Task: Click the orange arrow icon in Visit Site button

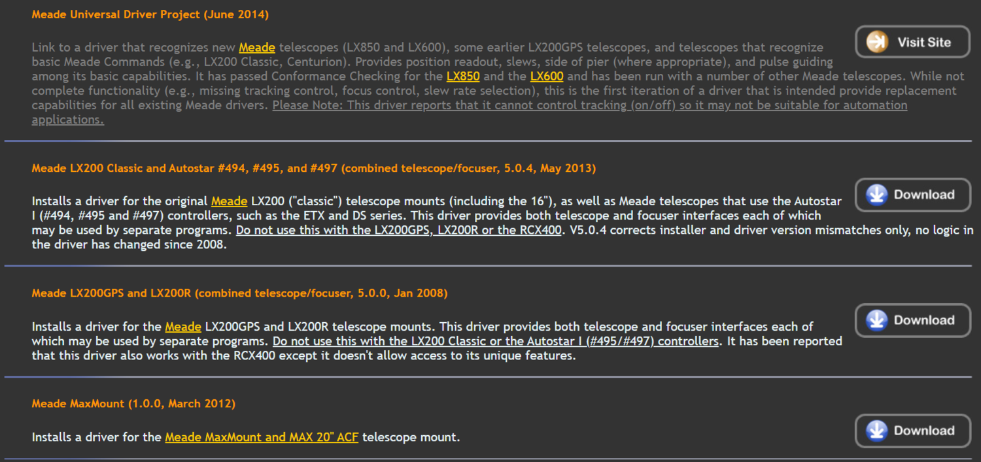Action: point(876,42)
